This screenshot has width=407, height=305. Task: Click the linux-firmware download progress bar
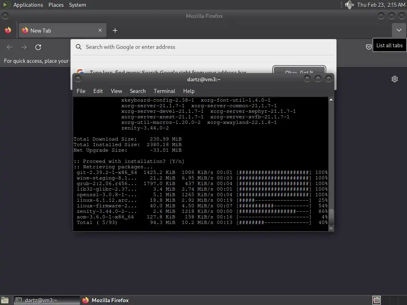pyautogui.click(x=273, y=206)
